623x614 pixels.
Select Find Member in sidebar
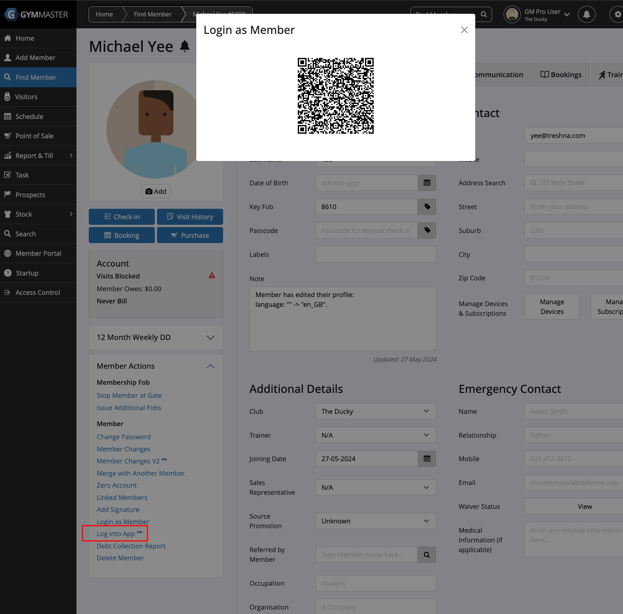coord(38,77)
